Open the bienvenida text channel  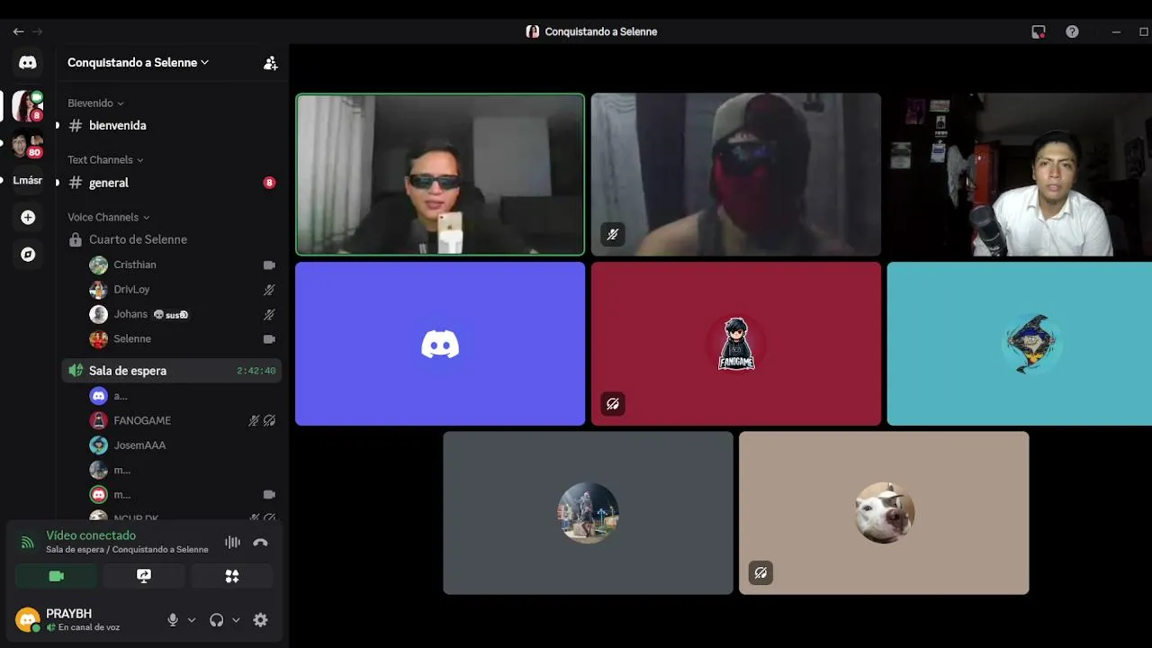tap(171, 126)
